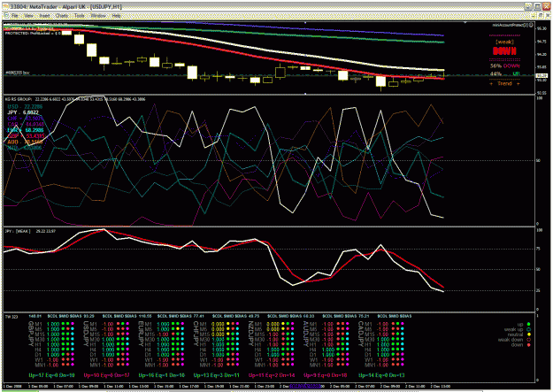Click the vertical AUDJPY pair label
Image resolution: width=553 pixels, height=392 pixels.
click(x=306, y=334)
